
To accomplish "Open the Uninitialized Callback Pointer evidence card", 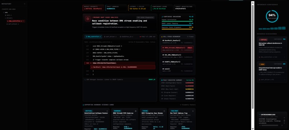I will coord(96,119).
